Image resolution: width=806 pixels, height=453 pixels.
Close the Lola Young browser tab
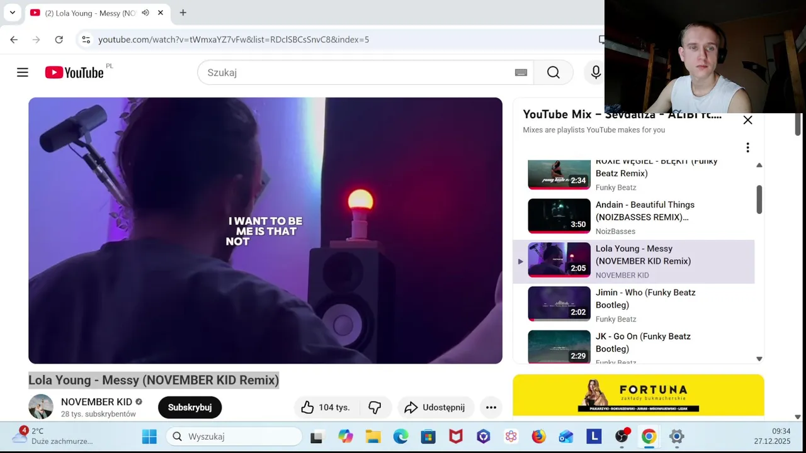(161, 13)
